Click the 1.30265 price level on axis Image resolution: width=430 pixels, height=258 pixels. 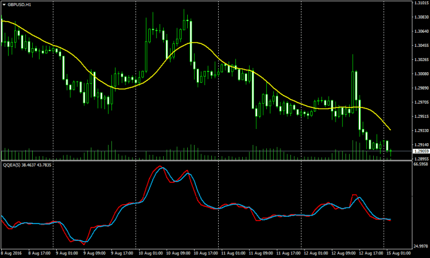coord(420,60)
